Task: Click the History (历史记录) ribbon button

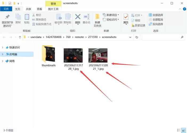Action: [138, 25]
